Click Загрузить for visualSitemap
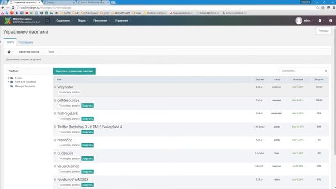Viewport: 336px width, 189px height. tap(88, 172)
